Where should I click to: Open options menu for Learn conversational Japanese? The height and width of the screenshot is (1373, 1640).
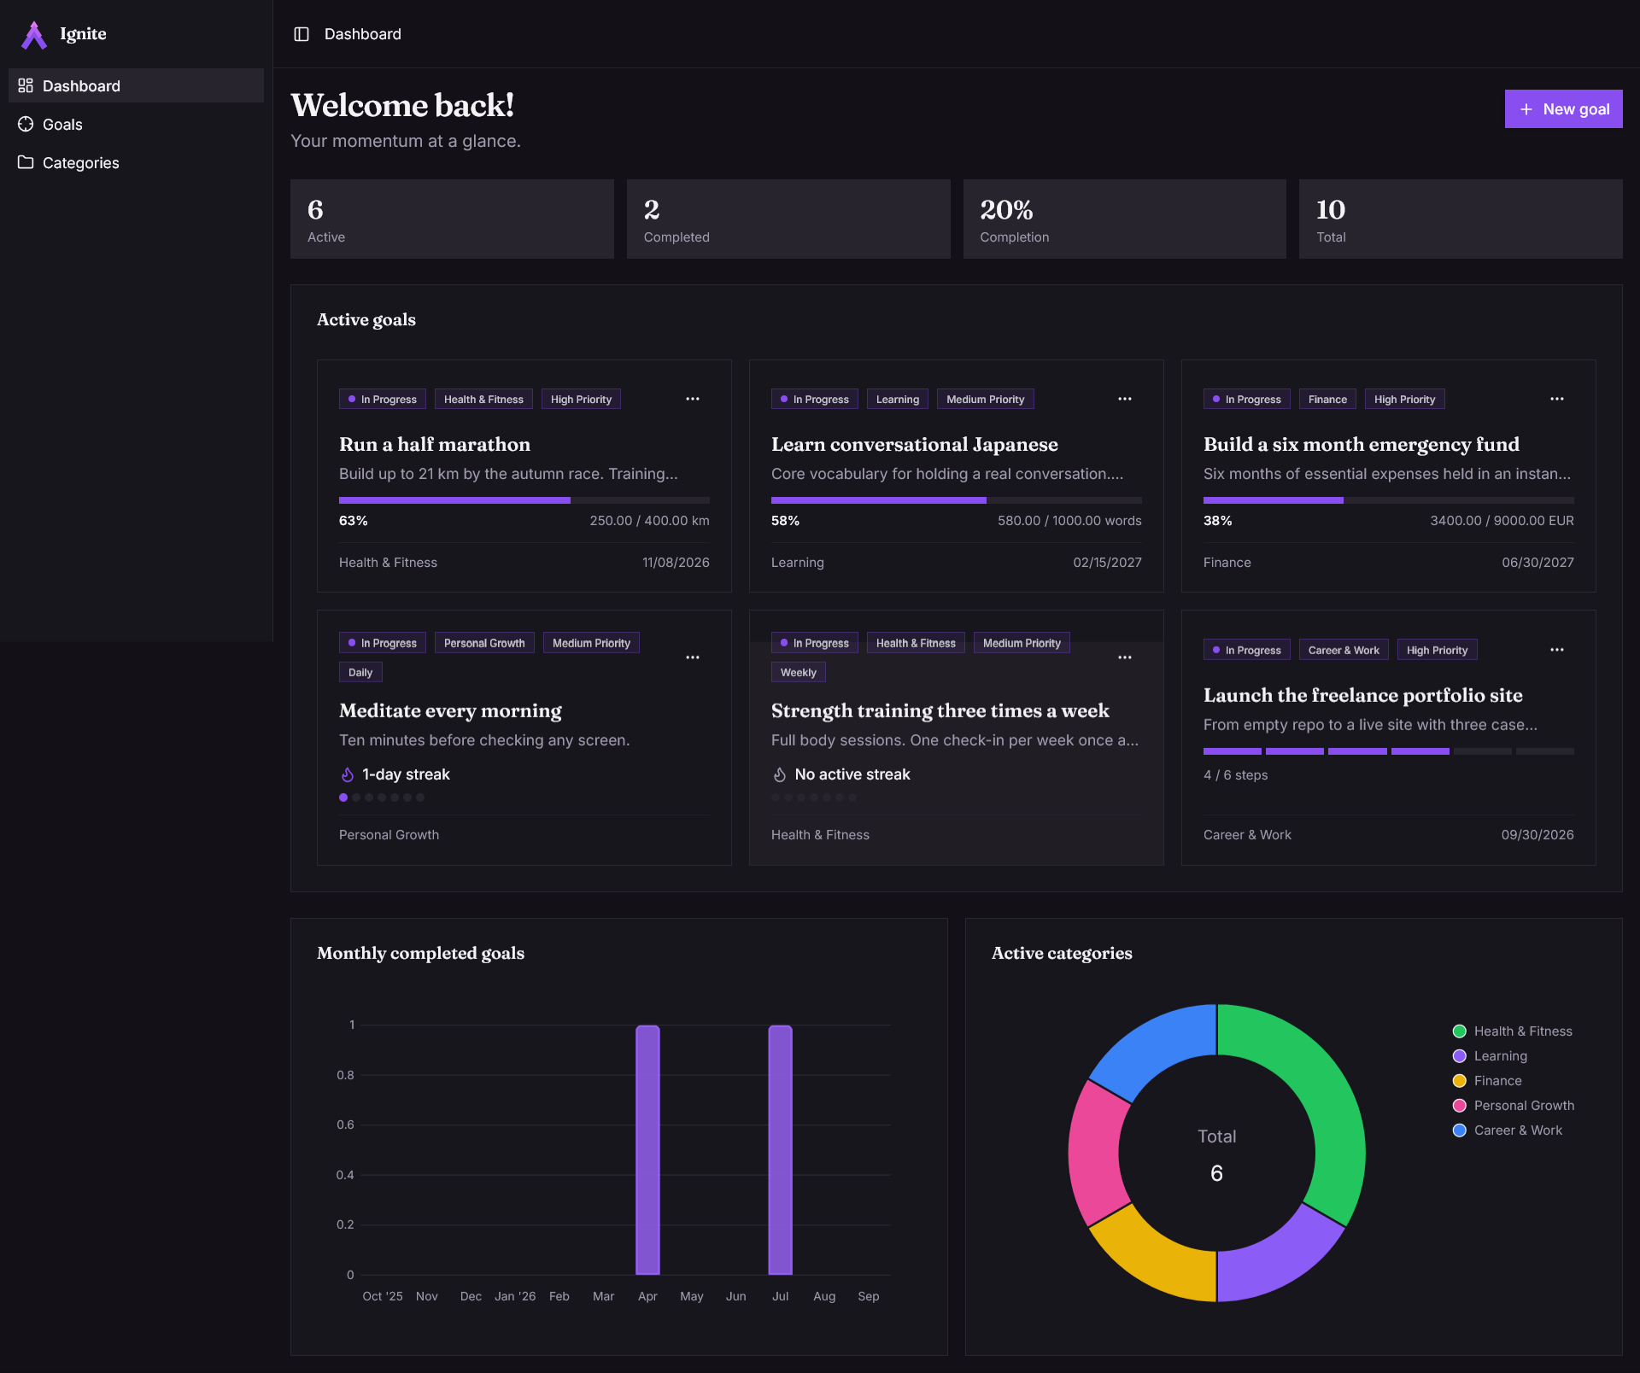click(1125, 399)
